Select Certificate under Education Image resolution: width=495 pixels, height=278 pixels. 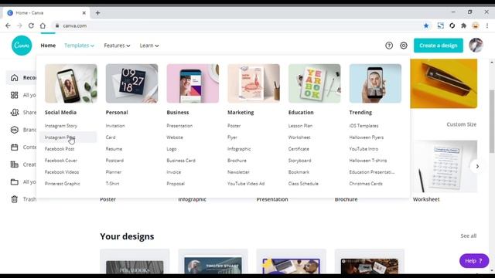pyautogui.click(x=299, y=149)
